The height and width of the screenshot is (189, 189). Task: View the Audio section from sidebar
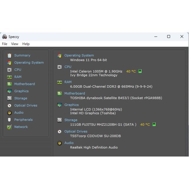pos(19,113)
